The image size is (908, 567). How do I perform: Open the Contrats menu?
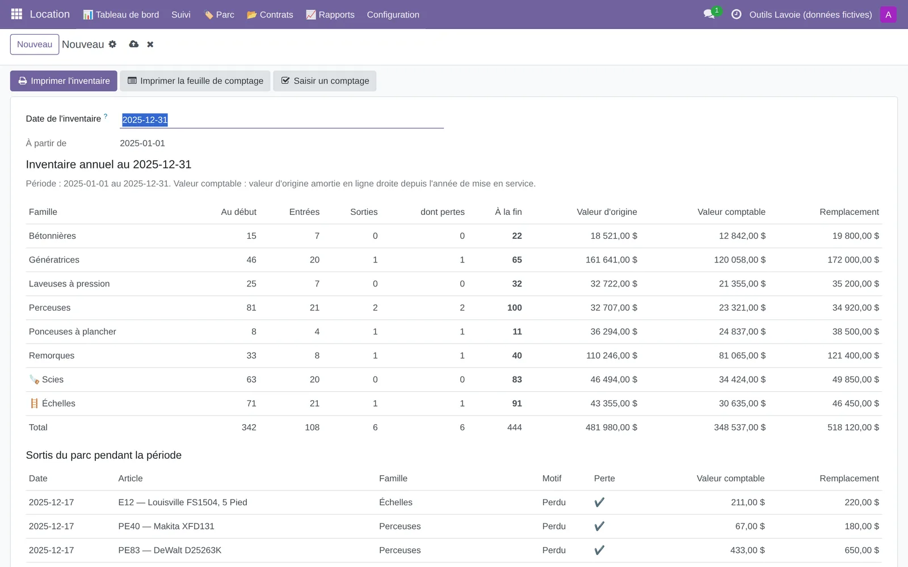[x=270, y=14]
